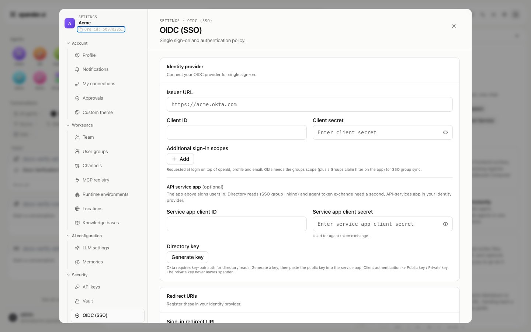Click the "Directory key" label
This screenshot has height=332, width=531.
[183, 246]
